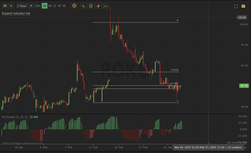Click the 90.00 price axis label
Screen dimensions: 251x153
[244, 66]
